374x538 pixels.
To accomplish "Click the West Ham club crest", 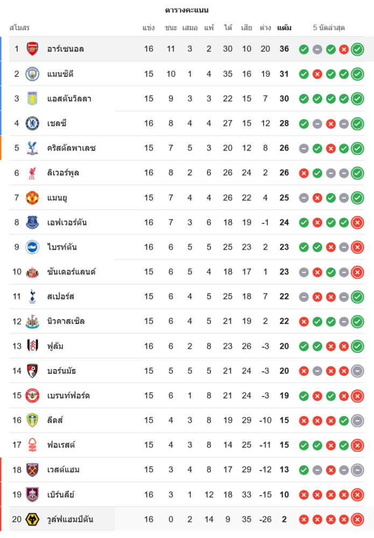I will click(32, 470).
